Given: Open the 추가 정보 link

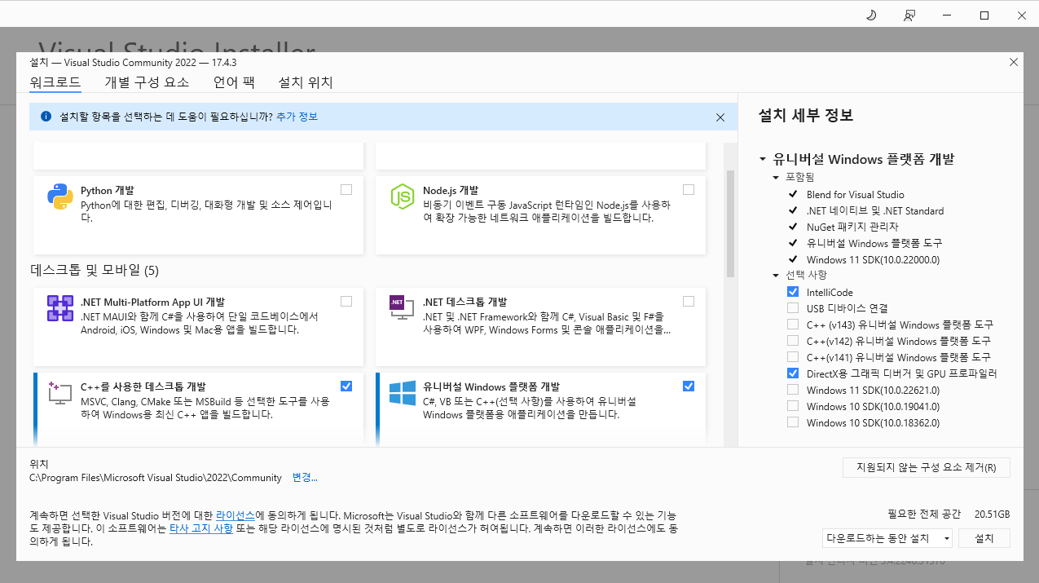Looking at the screenshot, I should [297, 117].
